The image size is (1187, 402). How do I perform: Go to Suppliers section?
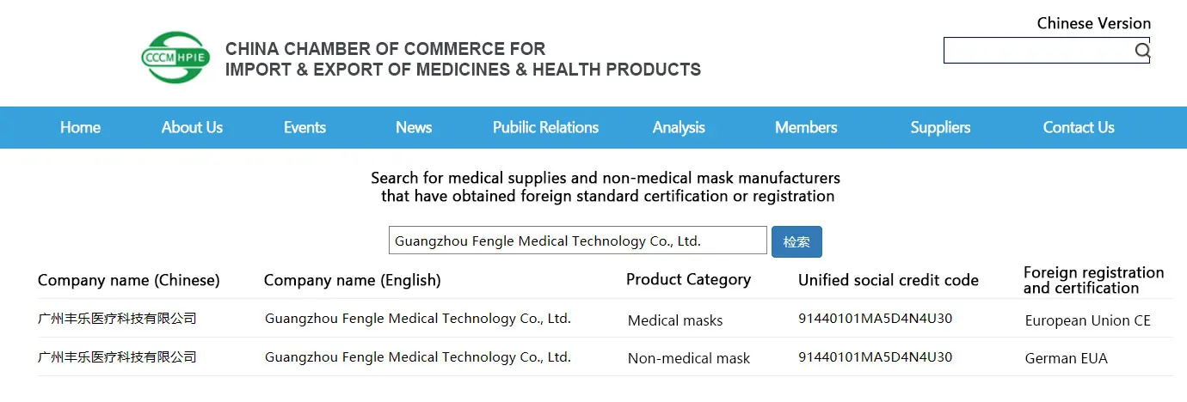pos(940,128)
